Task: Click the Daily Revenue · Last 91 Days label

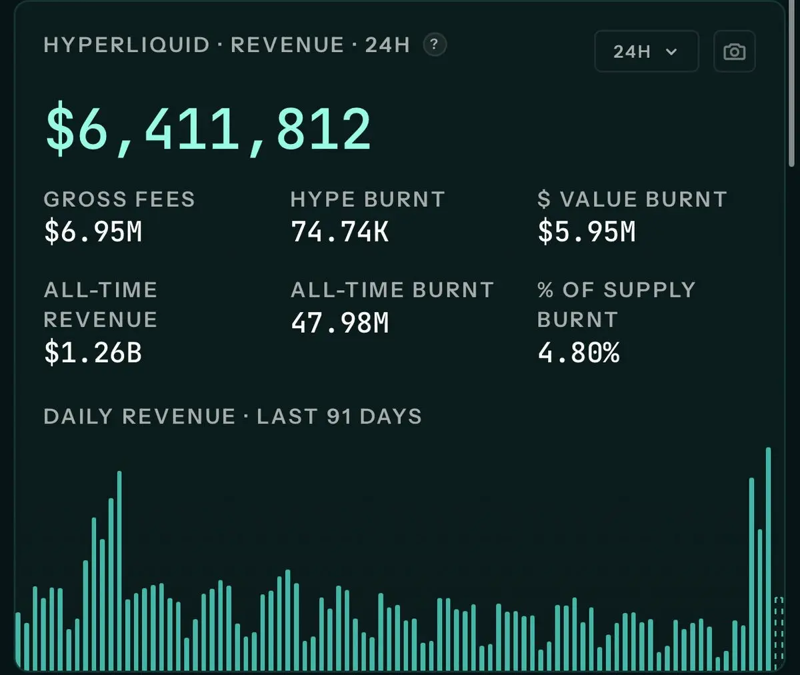Action: (x=233, y=416)
